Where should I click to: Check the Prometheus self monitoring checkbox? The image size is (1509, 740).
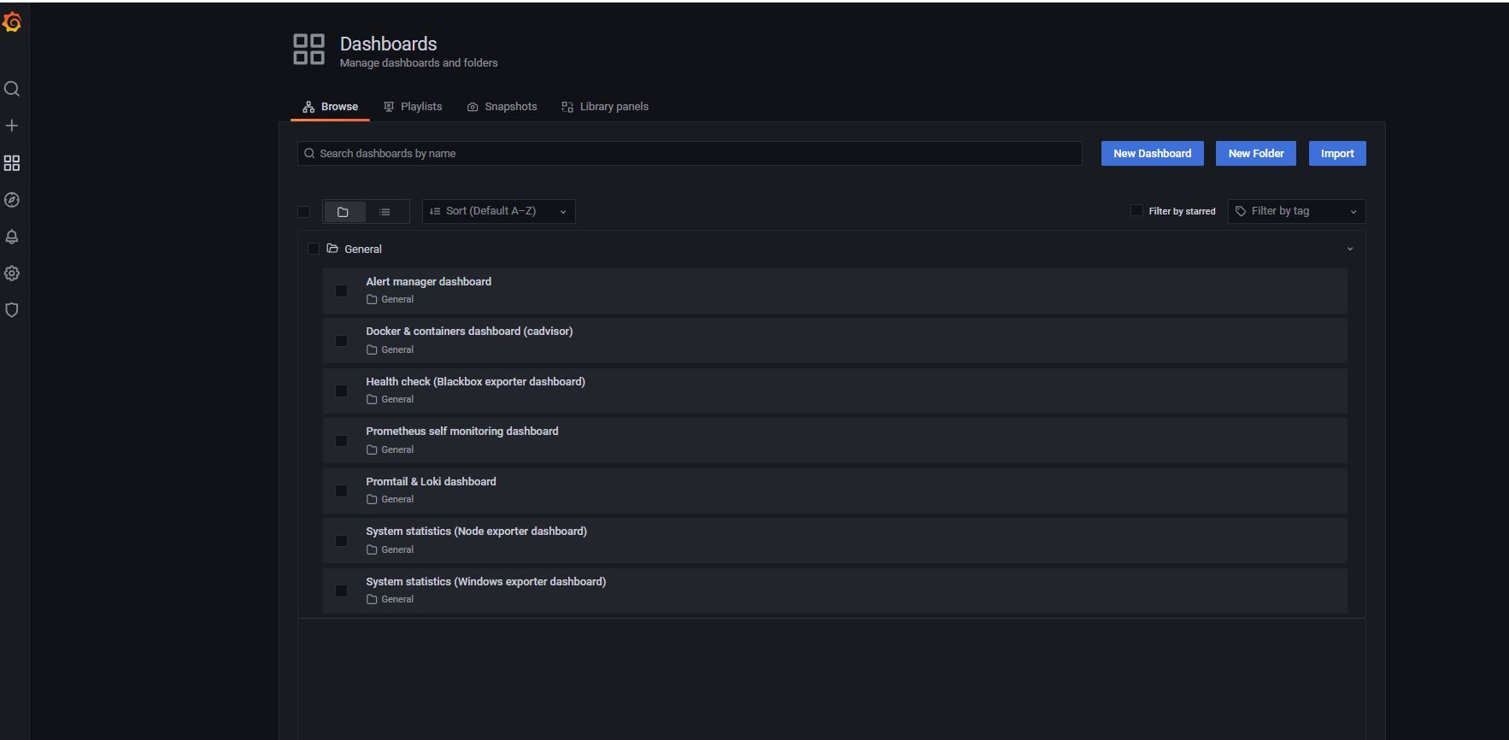click(341, 441)
